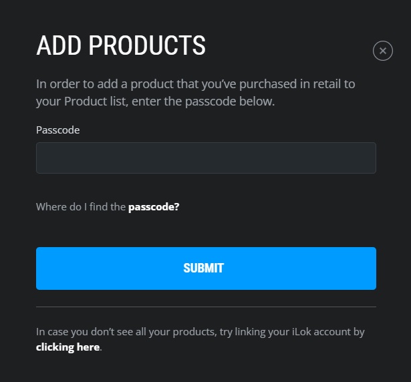Image resolution: width=411 pixels, height=382 pixels.
Task: Click the retail product instructions paragraph
Action: (x=195, y=93)
